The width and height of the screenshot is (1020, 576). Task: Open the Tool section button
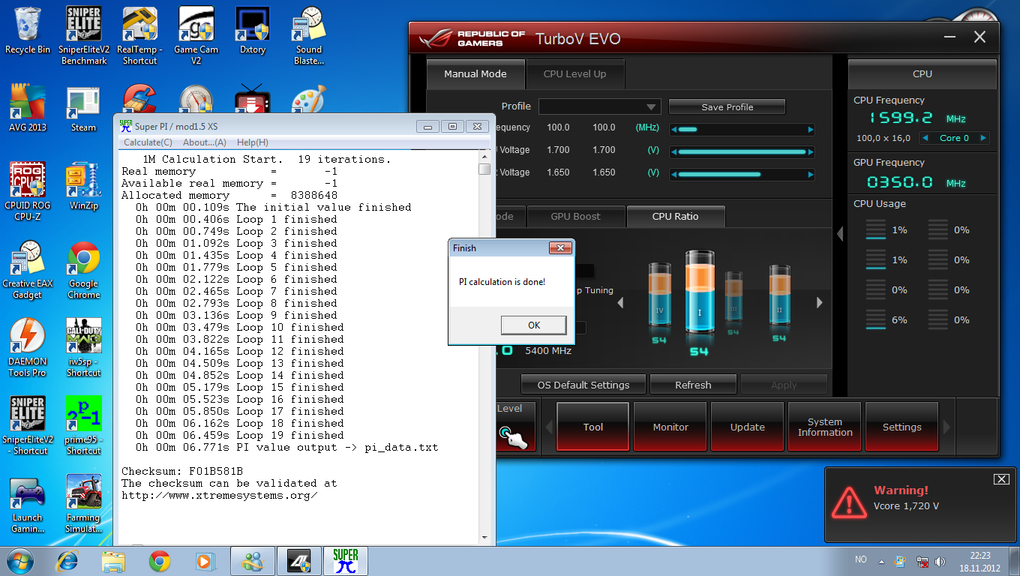(592, 427)
